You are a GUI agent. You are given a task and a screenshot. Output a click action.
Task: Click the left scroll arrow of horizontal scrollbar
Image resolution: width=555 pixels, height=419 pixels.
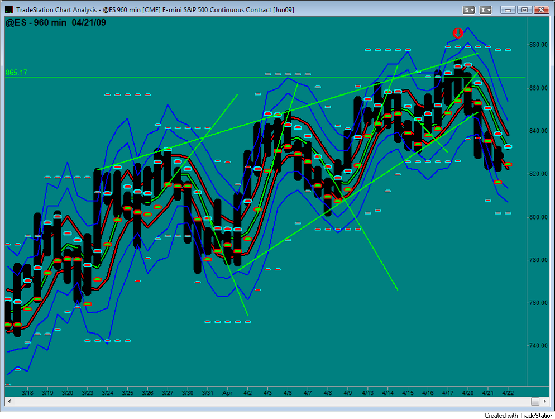click(9, 401)
